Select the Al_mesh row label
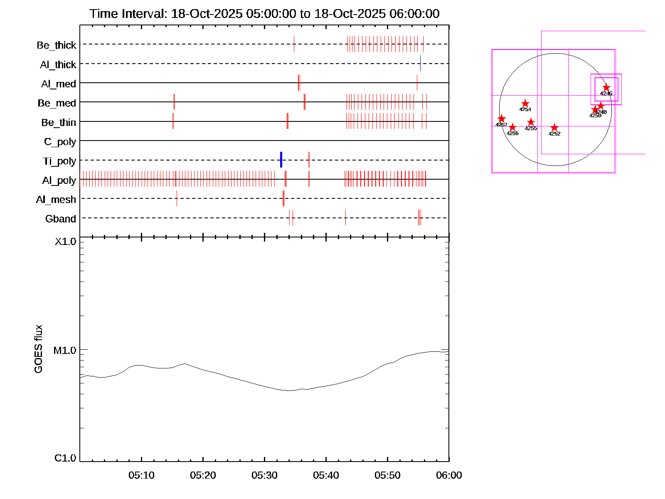Viewport: 665px width, 499px height. (56, 200)
